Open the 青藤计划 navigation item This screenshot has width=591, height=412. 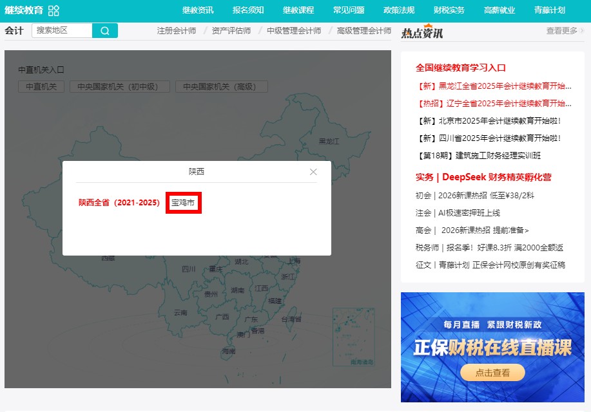[550, 10]
